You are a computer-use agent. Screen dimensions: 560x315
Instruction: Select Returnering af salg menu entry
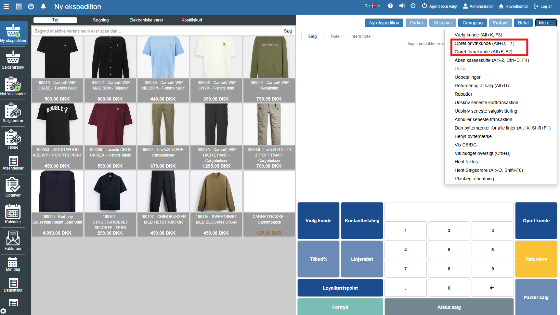[x=482, y=86]
